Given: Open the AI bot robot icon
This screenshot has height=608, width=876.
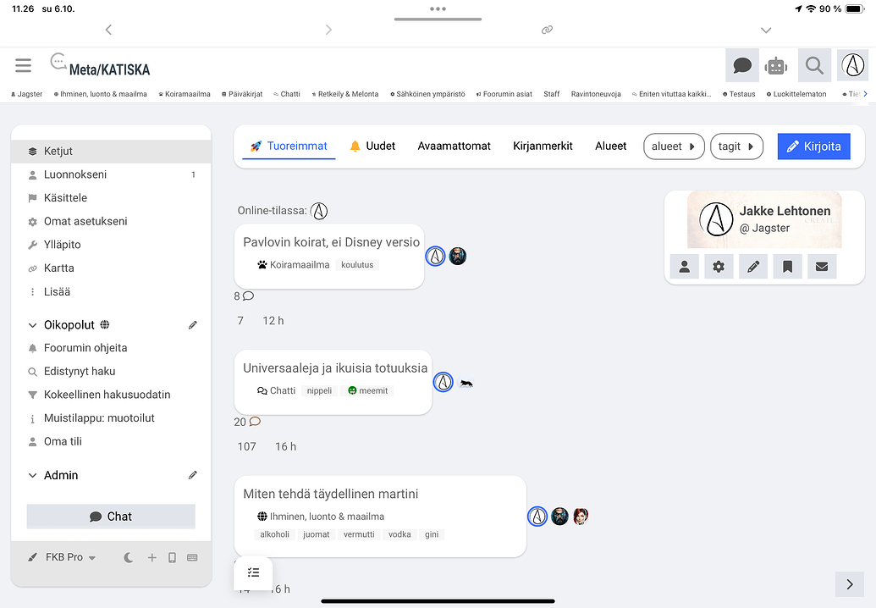Looking at the screenshot, I should pos(775,65).
